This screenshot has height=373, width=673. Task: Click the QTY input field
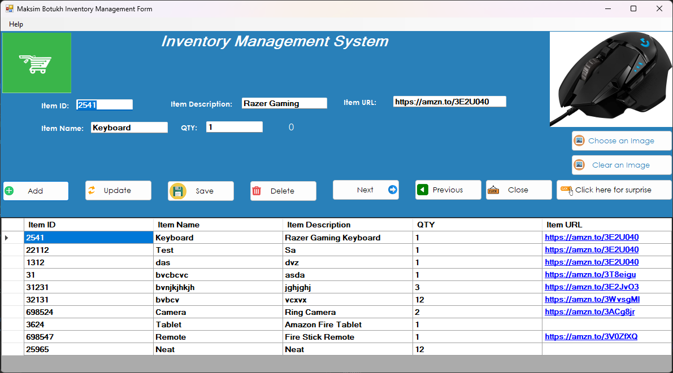pyautogui.click(x=235, y=127)
